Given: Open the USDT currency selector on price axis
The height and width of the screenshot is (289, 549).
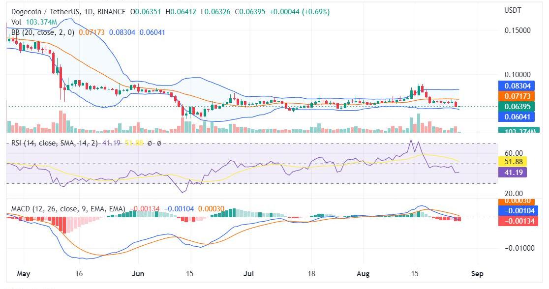Looking at the screenshot, I should pyautogui.click(x=513, y=10).
